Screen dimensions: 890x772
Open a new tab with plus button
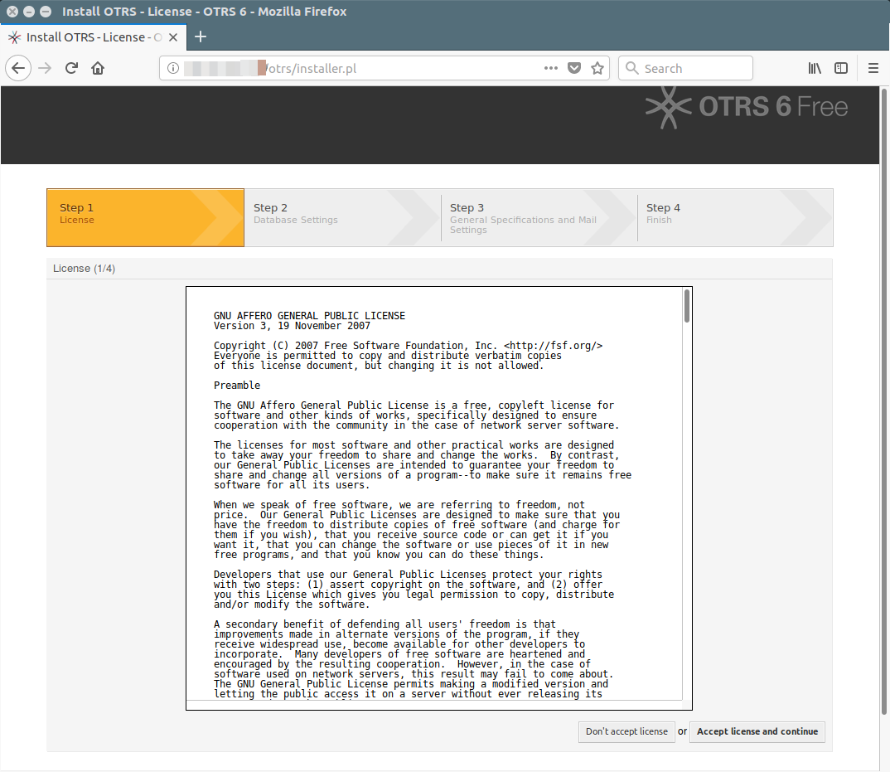[201, 37]
